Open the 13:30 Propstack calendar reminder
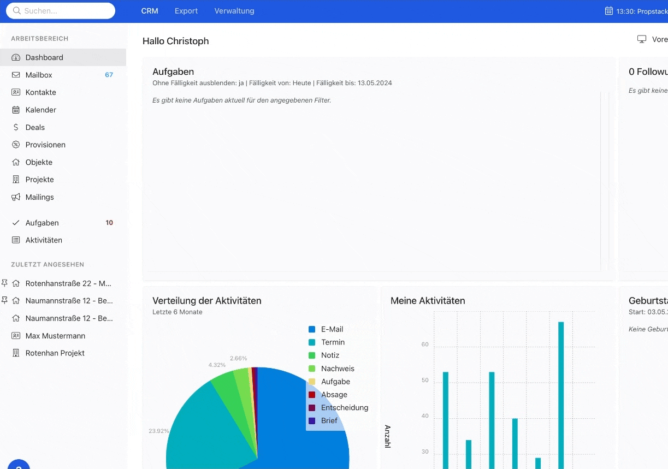The height and width of the screenshot is (469, 668). pos(637,11)
